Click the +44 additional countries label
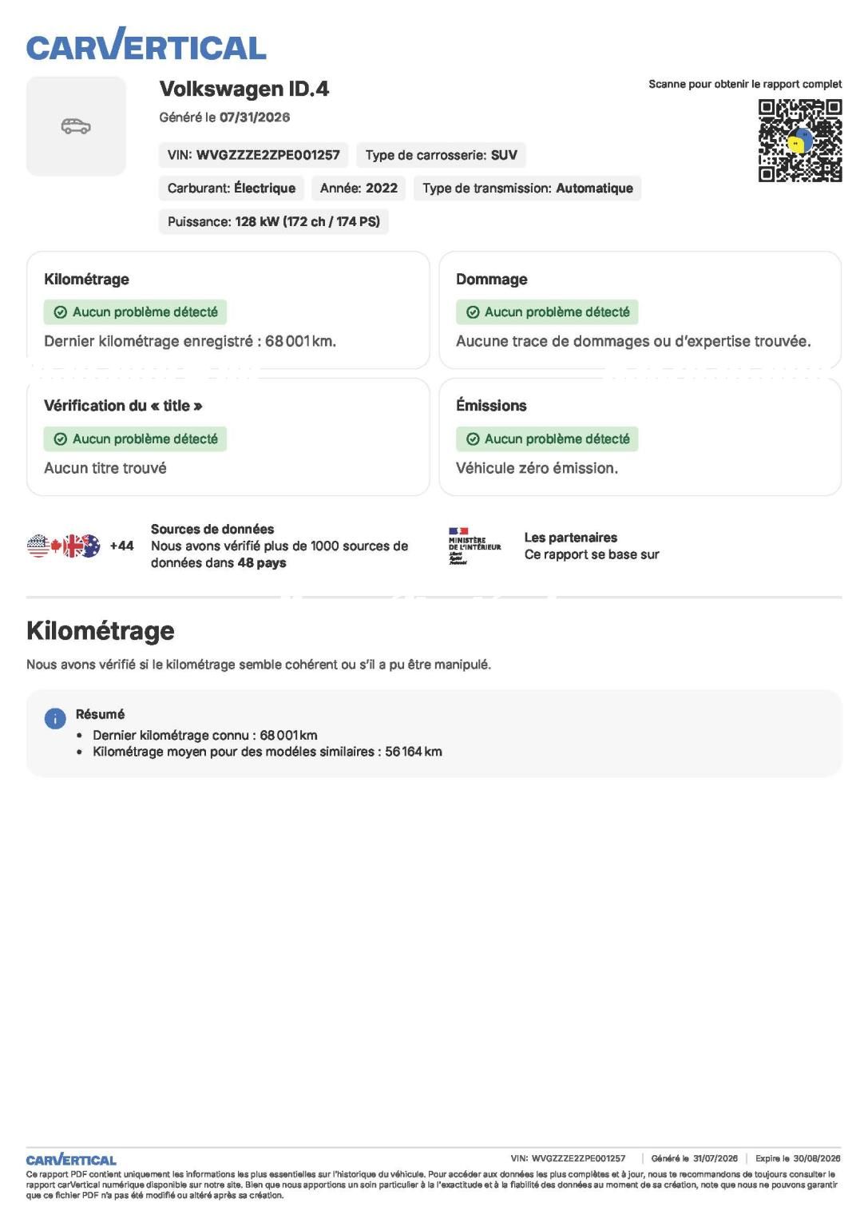This screenshot has width=868, height=1227. [121, 546]
